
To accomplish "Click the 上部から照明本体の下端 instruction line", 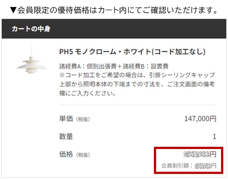I will click(137, 84).
